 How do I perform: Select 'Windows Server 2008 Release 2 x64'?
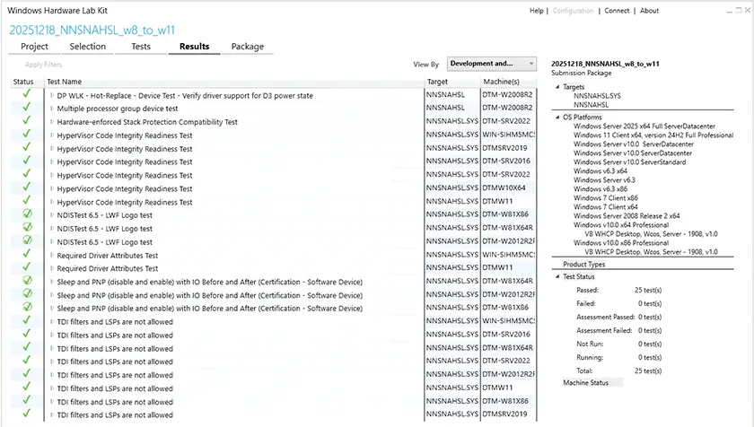coord(627,216)
